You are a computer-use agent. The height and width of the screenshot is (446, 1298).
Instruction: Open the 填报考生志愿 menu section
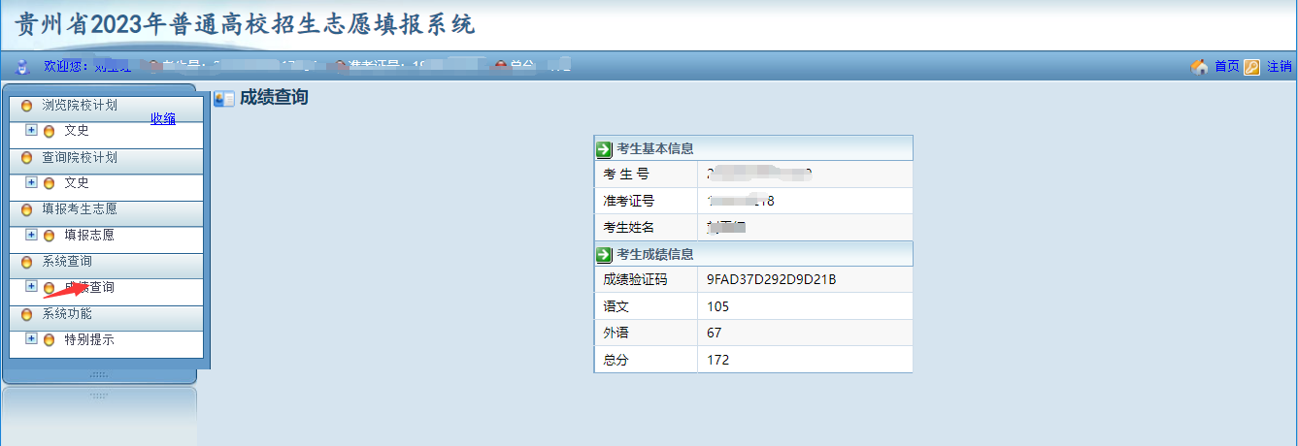(x=79, y=209)
